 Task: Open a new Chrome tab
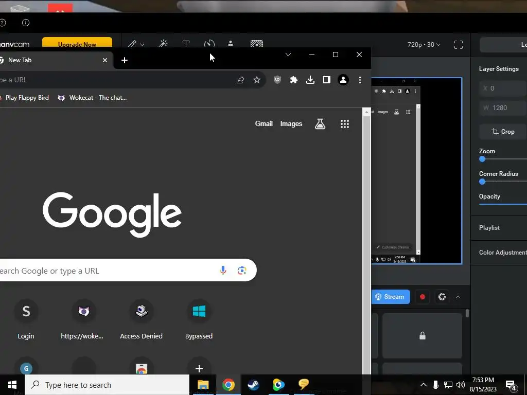point(125,60)
